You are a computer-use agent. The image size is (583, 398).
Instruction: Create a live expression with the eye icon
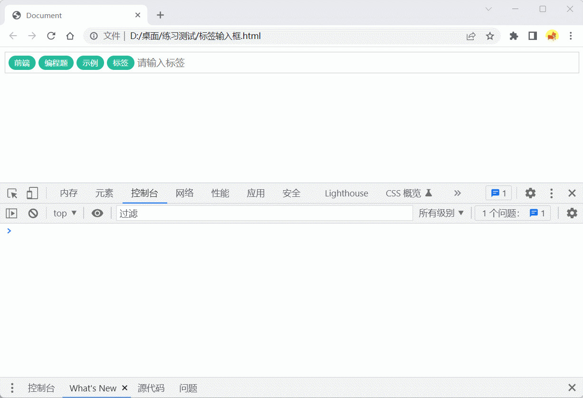point(97,213)
